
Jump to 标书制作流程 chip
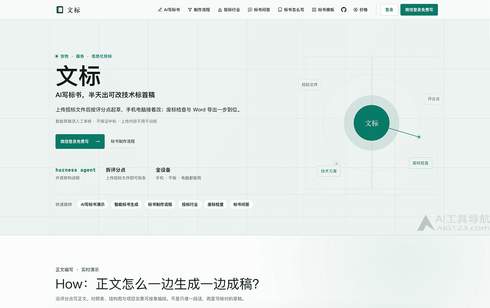tap(160, 204)
